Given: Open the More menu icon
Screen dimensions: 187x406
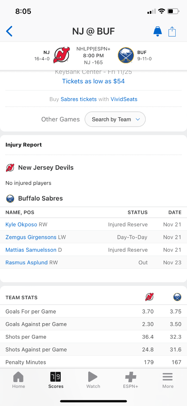Looking at the screenshot, I should (x=168, y=377).
